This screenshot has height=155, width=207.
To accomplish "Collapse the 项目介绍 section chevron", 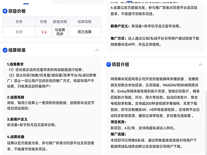I will coord(200,64).
